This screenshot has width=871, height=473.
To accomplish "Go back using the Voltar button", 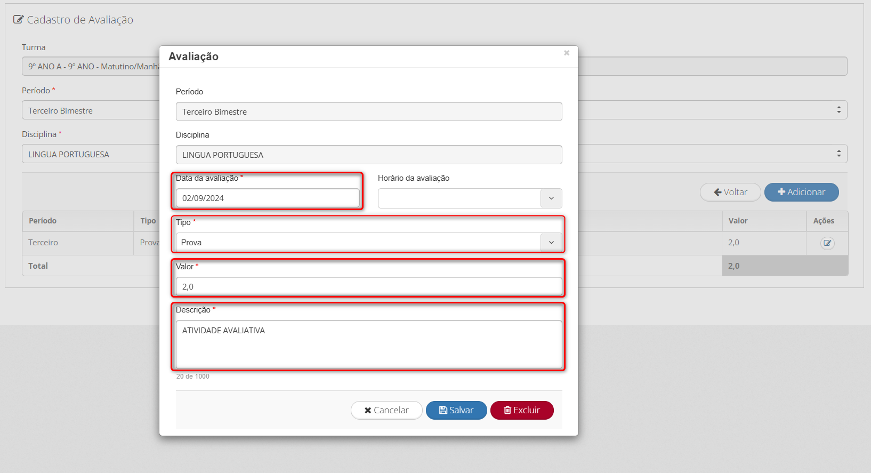I will point(730,192).
